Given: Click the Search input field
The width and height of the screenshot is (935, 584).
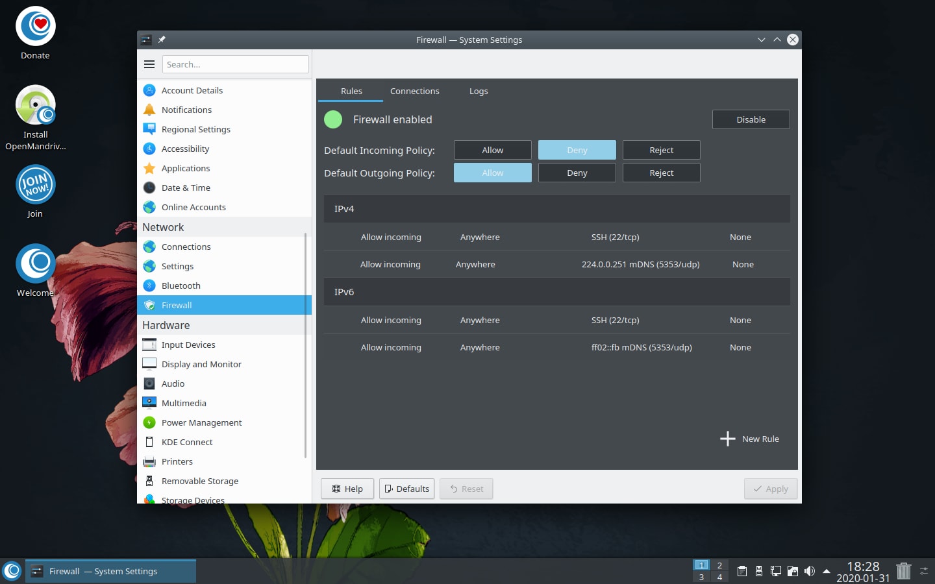Looking at the screenshot, I should click(x=235, y=64).
